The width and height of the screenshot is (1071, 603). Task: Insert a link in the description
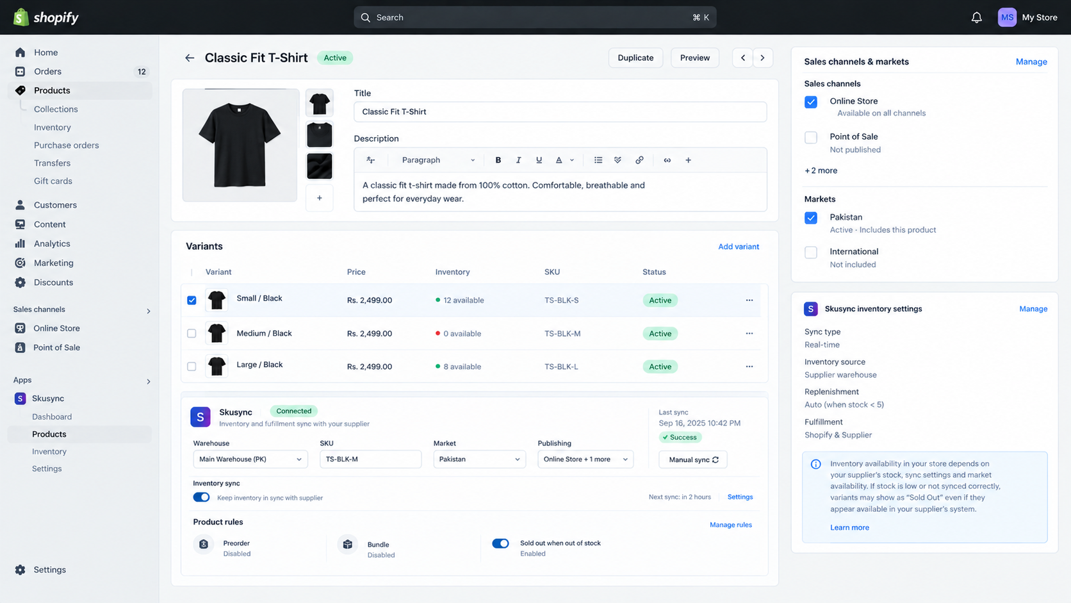[x=639, y=160]
